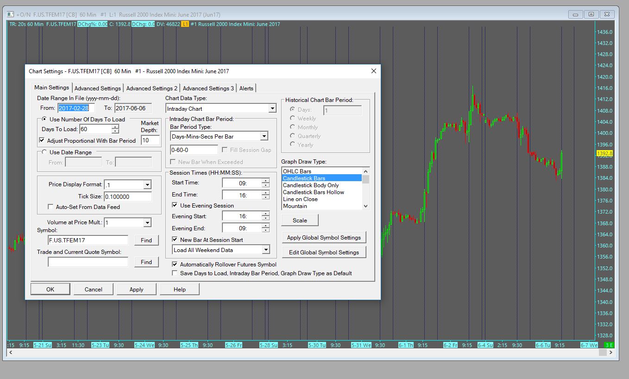The width and height of the screenshot is (629, 379).
Task: Close the Chart Settings dialog
Action: [x=374, y=71]
